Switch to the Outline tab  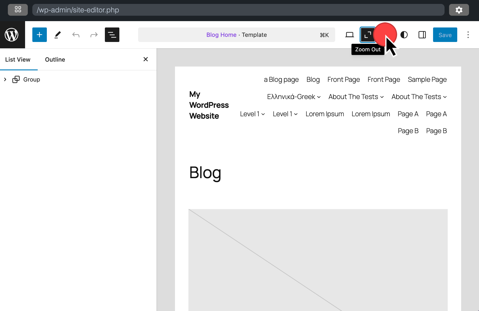point(55,59)
